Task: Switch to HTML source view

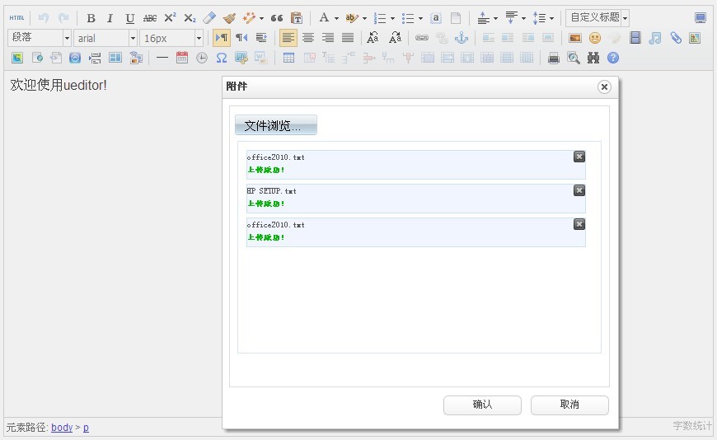Action: click(x=17, y=18)
